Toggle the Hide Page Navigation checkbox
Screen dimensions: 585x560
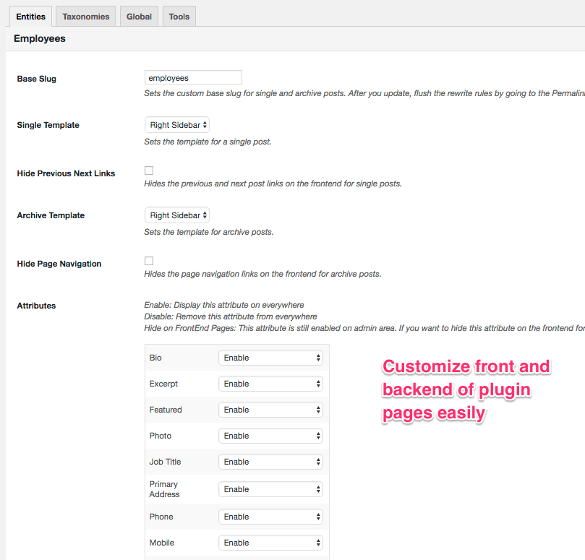pyautogui.click(x=149, y=261)
